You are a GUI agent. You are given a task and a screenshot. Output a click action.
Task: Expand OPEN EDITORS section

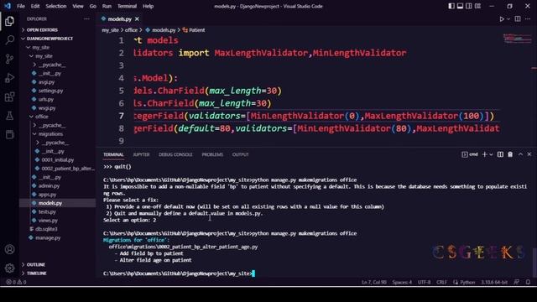click(x=42, y=30)
